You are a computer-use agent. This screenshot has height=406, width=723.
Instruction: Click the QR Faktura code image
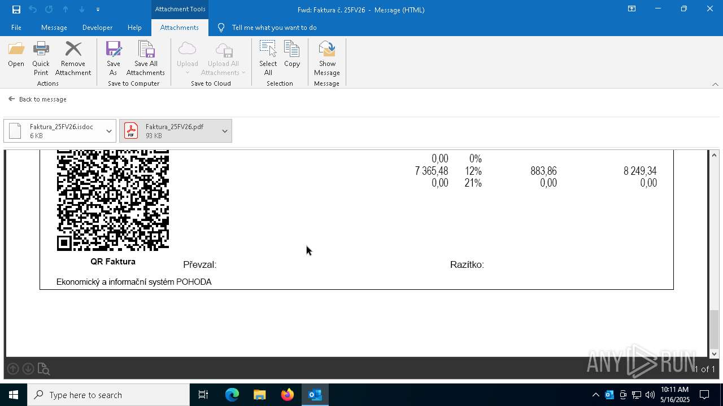tap(113, 201)
